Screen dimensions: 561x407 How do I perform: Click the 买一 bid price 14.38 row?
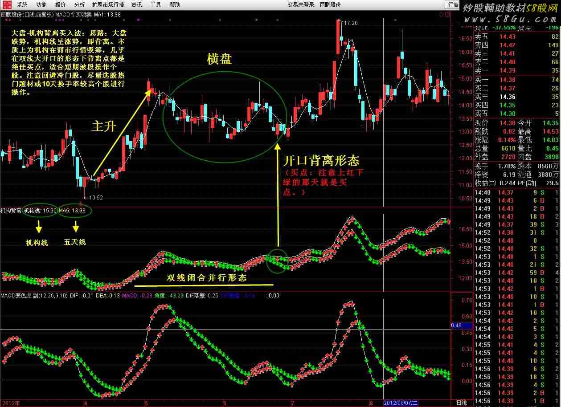point(507,80)
